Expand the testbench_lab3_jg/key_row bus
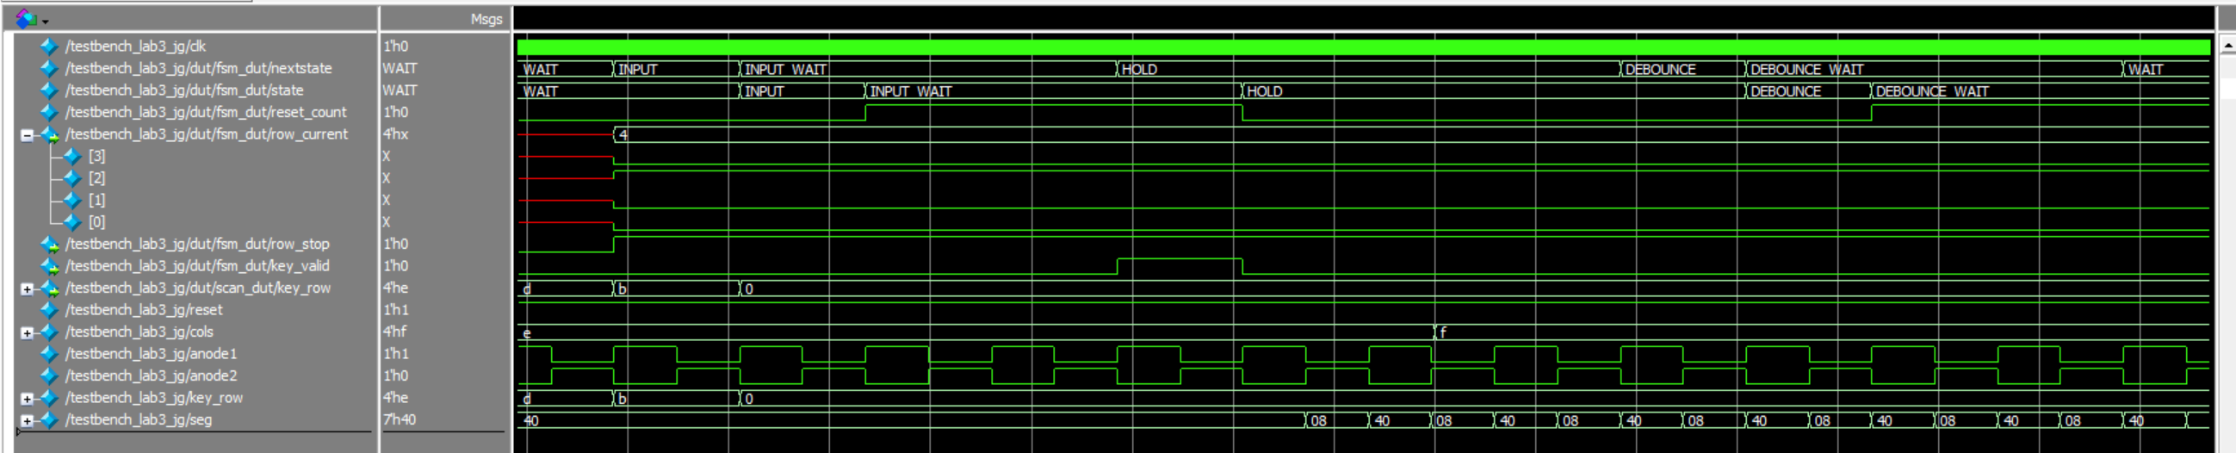The width and height of the screenshot is (2236, 453). point(27,399)
